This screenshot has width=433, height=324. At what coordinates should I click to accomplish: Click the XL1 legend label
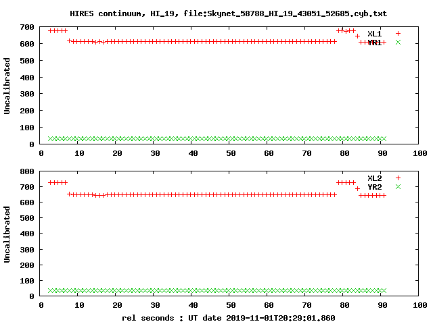374,34
